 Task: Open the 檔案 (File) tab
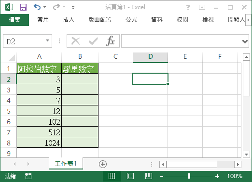[x=14, y=20]
